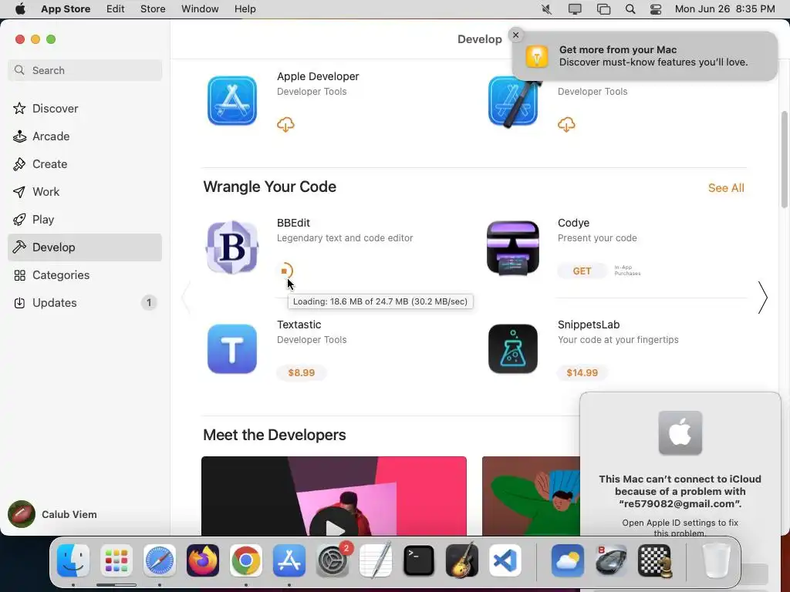Open the Get more from your Mac tip
The image size is (790, 592).
[x=645, y=55]
